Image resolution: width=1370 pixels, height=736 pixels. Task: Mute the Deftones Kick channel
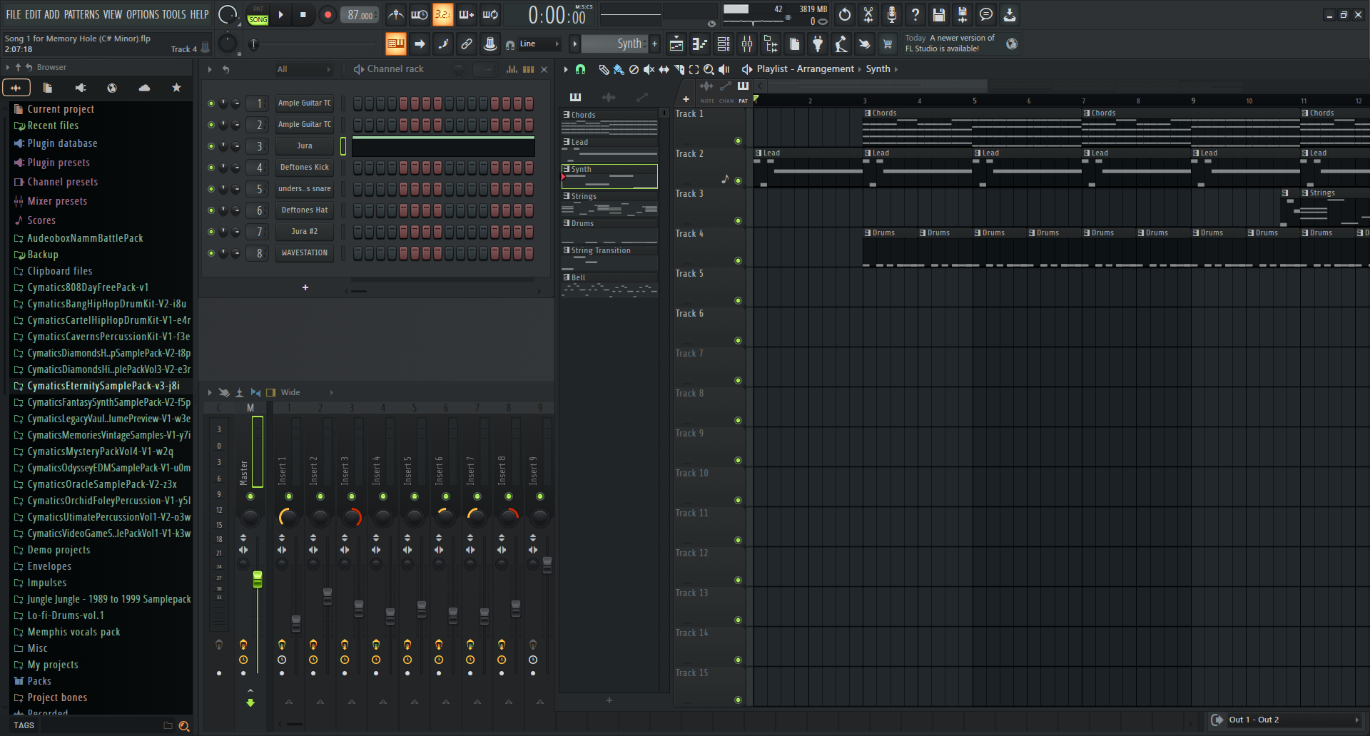point(211,168)
